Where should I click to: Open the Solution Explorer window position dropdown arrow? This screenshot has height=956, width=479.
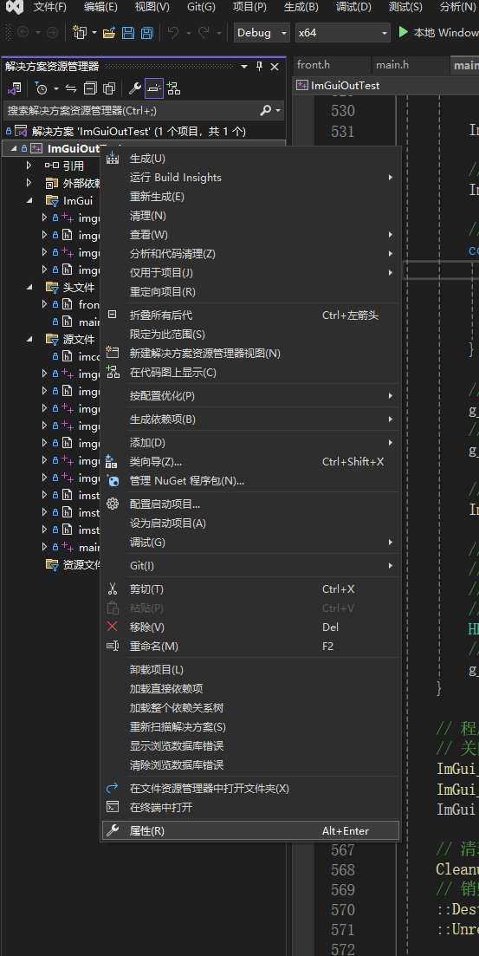[243, 67]
